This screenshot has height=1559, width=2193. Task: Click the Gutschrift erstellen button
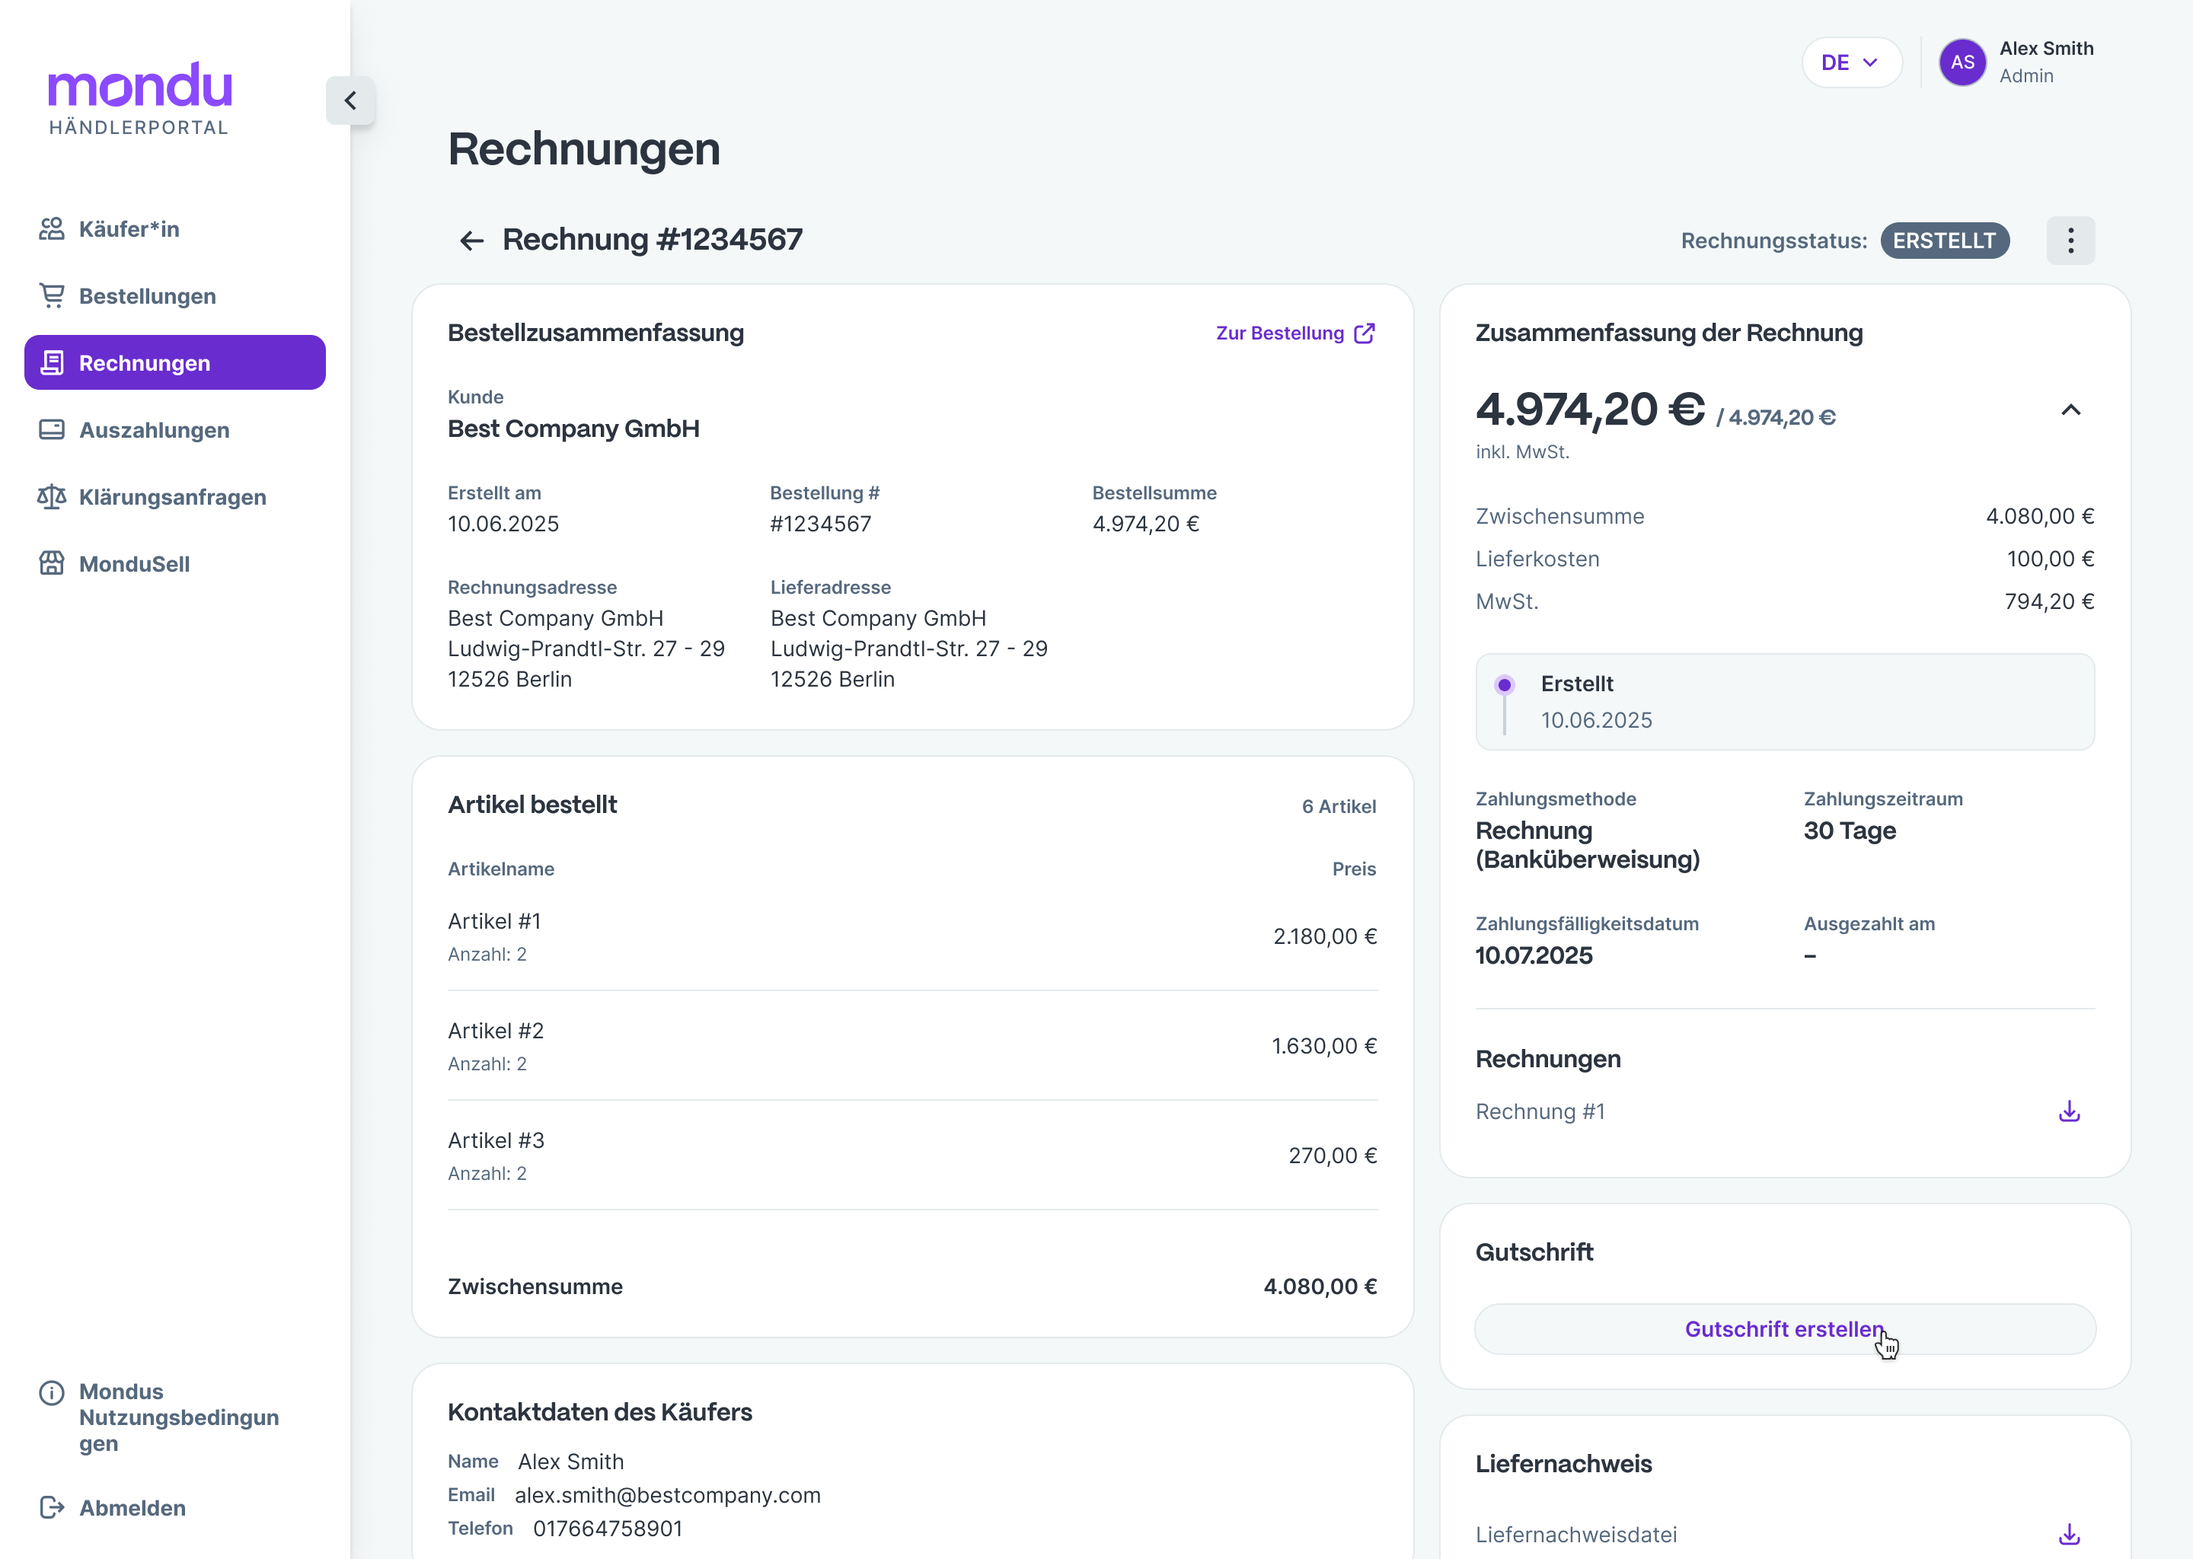(1784, 1328)
